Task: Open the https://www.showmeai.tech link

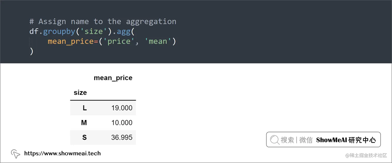Action: coord(62,153)
